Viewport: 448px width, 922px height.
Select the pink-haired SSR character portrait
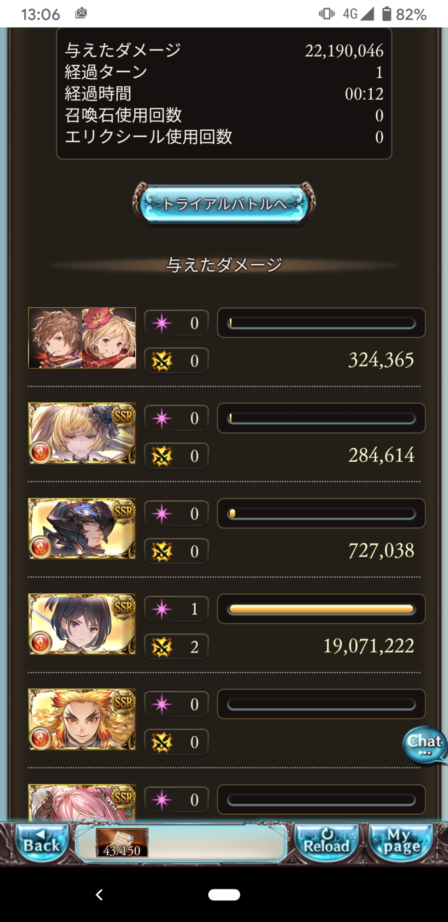click(82, 802)
